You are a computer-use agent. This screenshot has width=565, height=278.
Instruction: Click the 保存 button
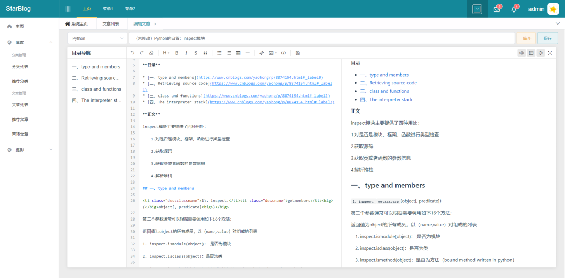point(547,38)
